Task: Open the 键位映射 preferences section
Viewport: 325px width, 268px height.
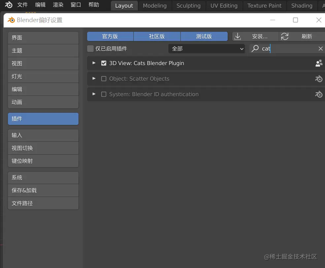Action: point(43,161)
